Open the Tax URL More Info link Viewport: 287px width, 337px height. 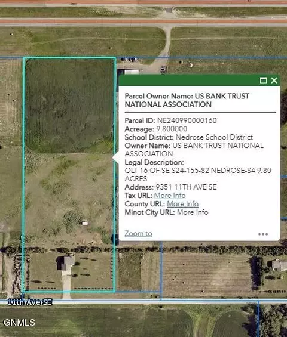(x=170, y=196)
